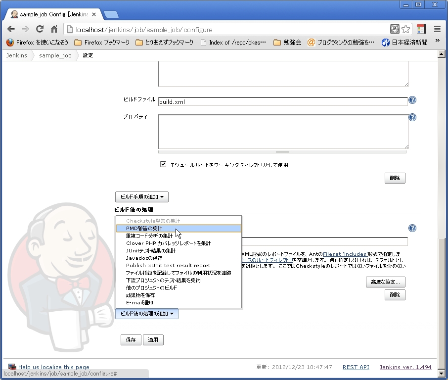Viewport: 448px width, 380px height.
Task: Toggle the module root working directory checkbox
Action: tap(163, 164)
